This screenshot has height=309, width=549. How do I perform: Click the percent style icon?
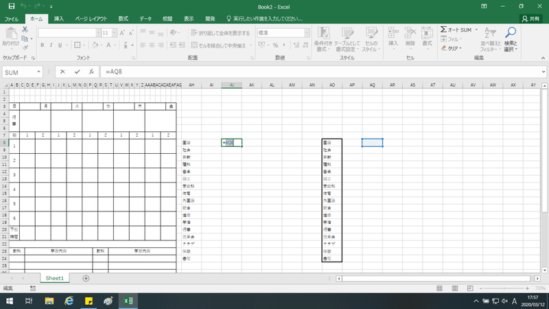pos(276,45)
